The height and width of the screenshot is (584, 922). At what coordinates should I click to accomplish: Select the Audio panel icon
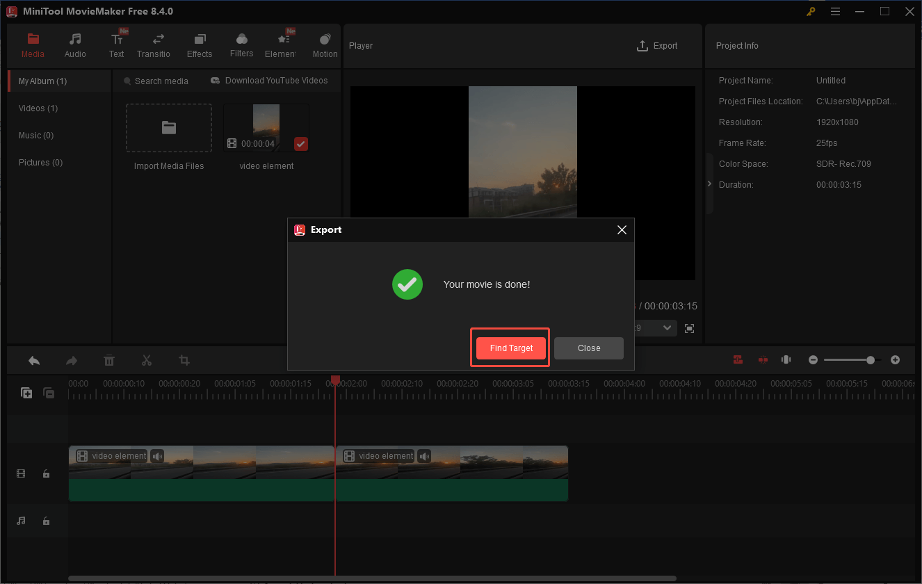pos(74,44)
